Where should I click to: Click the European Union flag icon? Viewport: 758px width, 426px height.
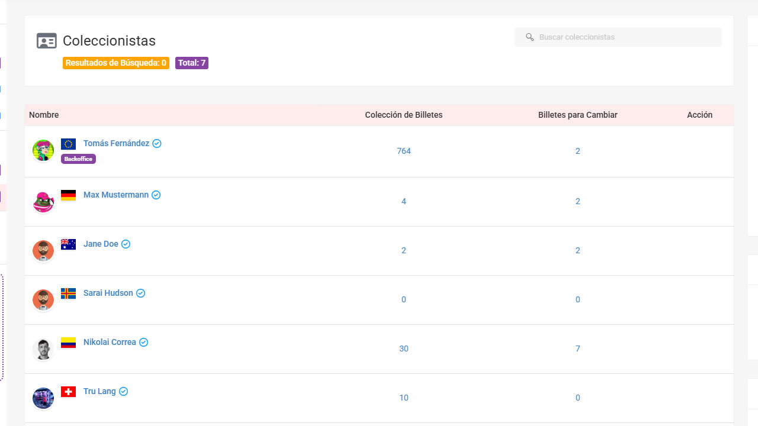click(x=68, y=144)
